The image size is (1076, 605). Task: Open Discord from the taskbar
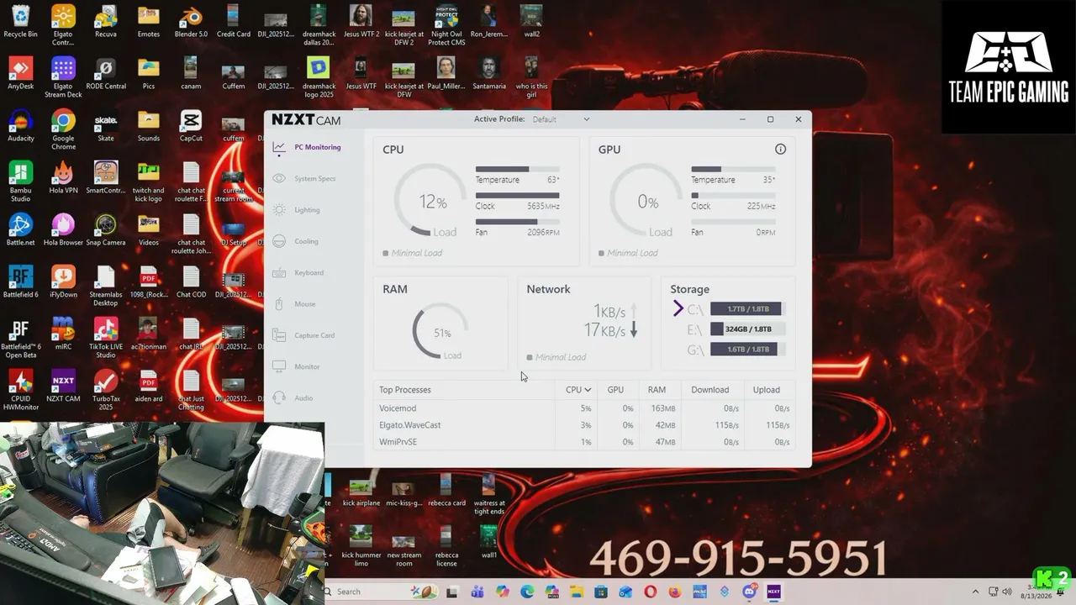coord(749,592)
